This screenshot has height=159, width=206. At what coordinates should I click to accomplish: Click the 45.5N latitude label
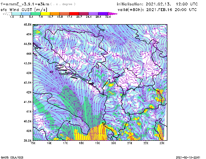pyautogui.click(x=28, y=24)
